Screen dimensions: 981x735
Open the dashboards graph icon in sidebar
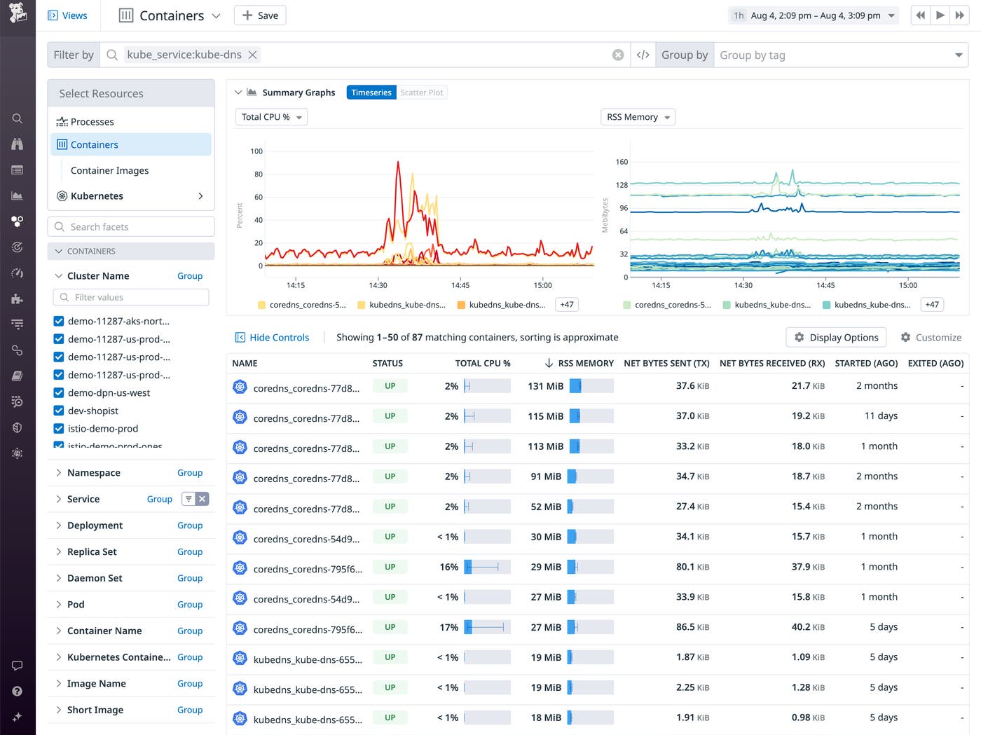click(x=18, y=195)
